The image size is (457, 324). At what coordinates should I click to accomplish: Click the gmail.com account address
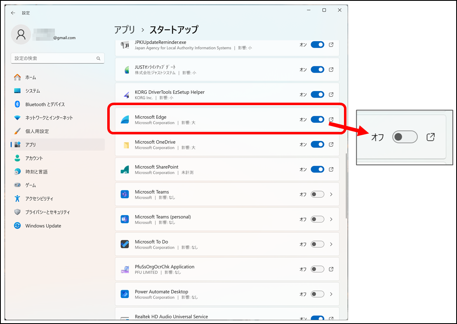tap(64, 38)
